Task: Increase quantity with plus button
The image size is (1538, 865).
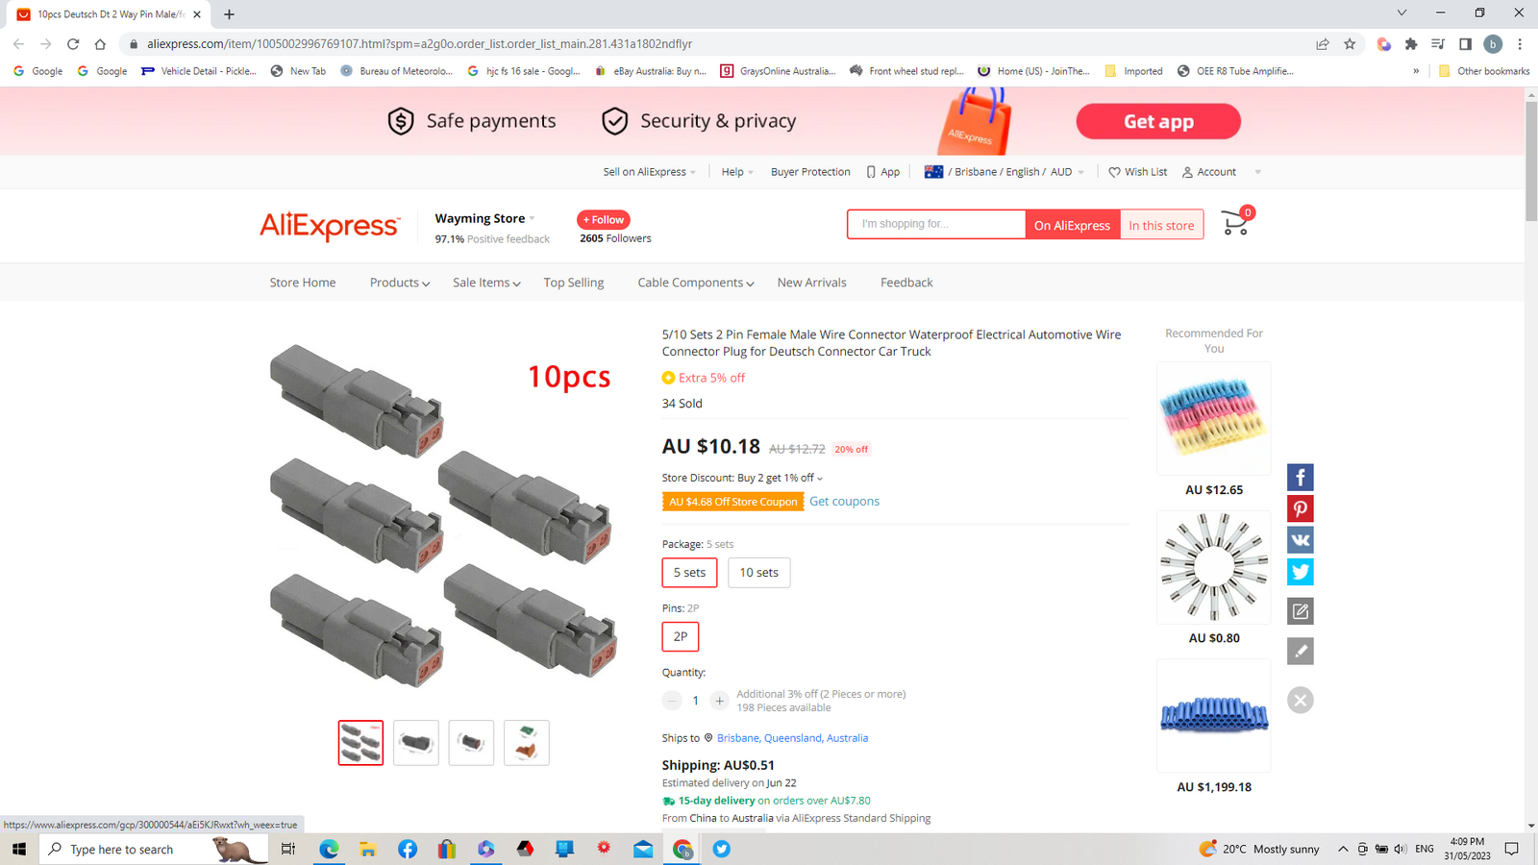Action: (719, 701)
